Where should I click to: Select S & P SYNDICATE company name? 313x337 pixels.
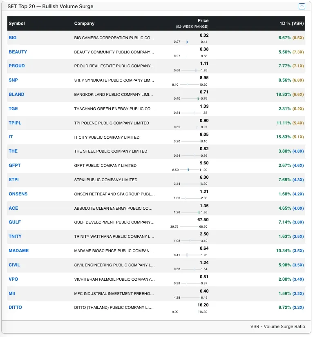114,80
